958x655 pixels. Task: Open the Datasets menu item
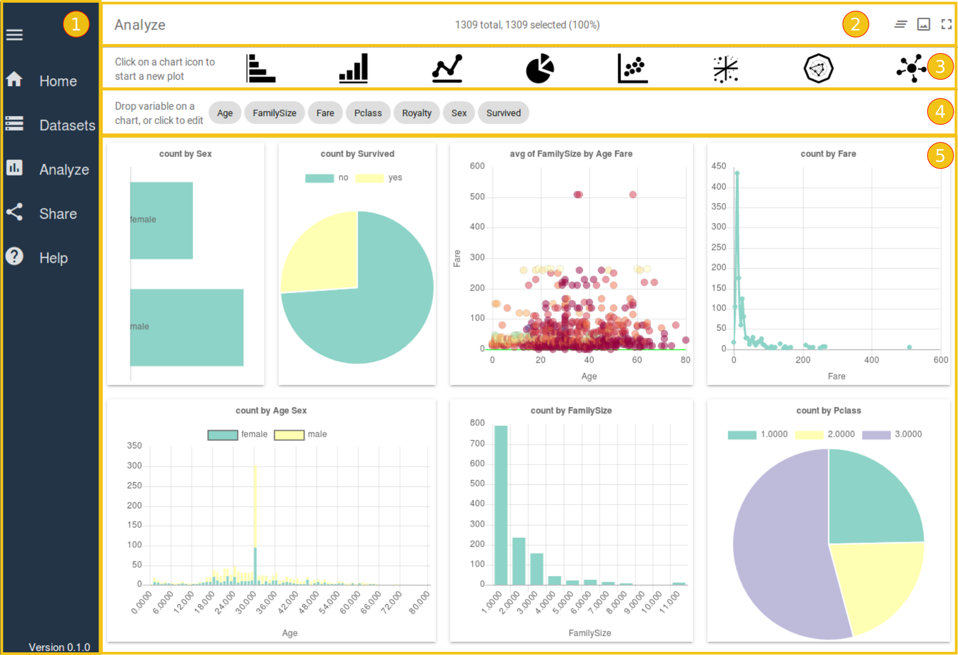[x=68, y=125]
